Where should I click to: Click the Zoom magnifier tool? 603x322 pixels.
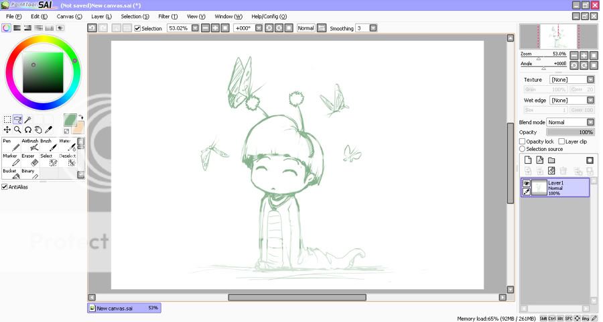pos(17,129)
